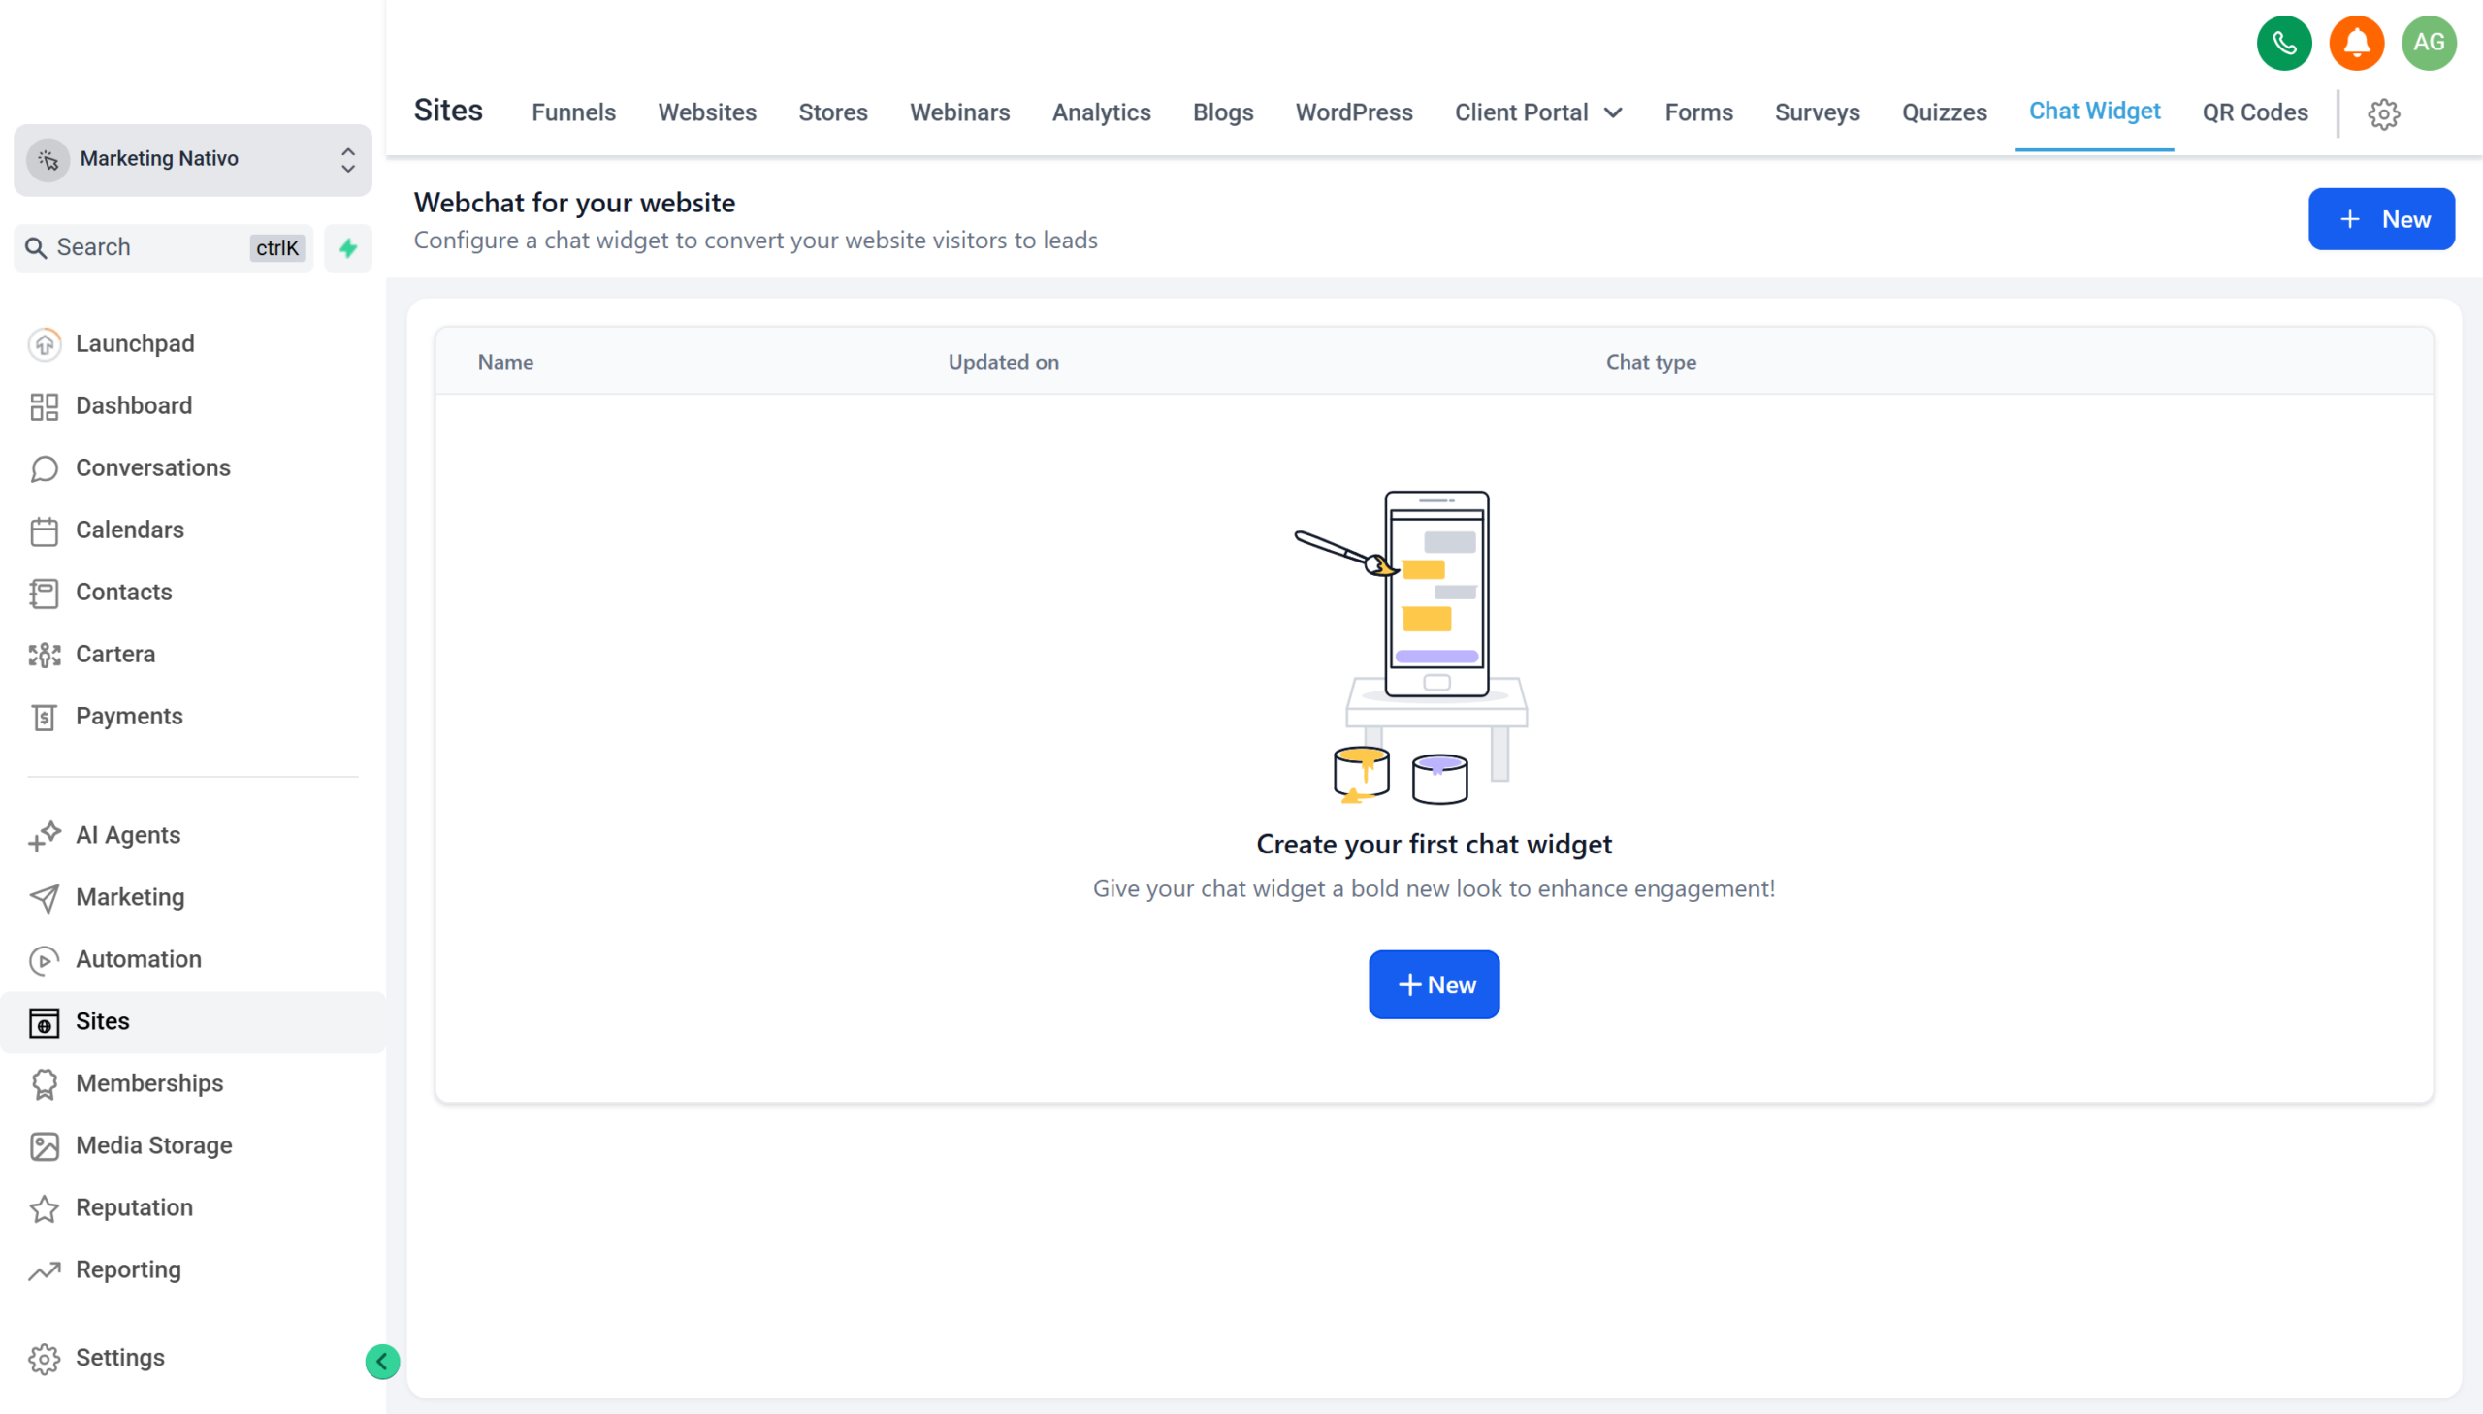Open AI Agents in sidebar
This screenshot has width=2483, height=1414.
pos(127,835)
